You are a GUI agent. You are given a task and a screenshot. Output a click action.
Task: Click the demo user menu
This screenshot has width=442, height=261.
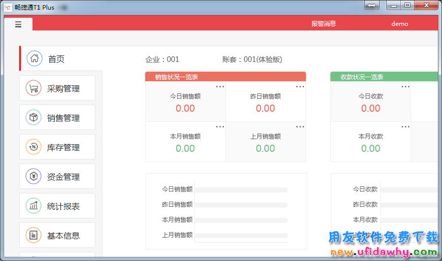pyautogui.click(x=399, y=24)
